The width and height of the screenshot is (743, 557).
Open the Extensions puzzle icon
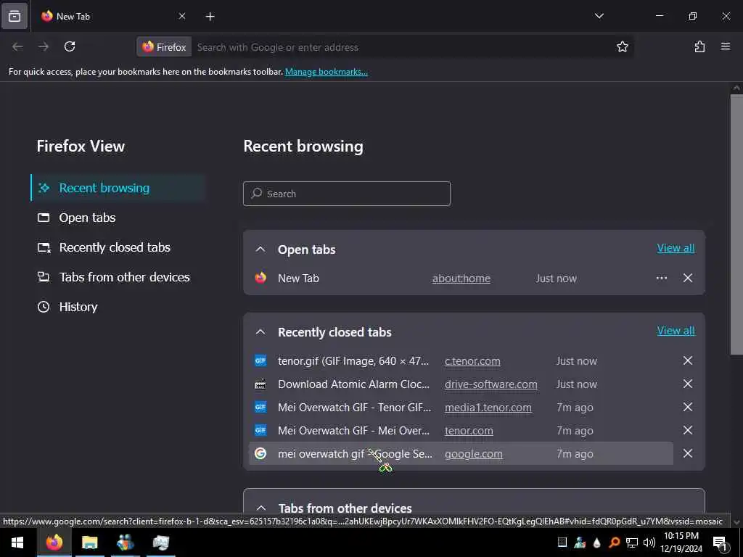point(699,46)
